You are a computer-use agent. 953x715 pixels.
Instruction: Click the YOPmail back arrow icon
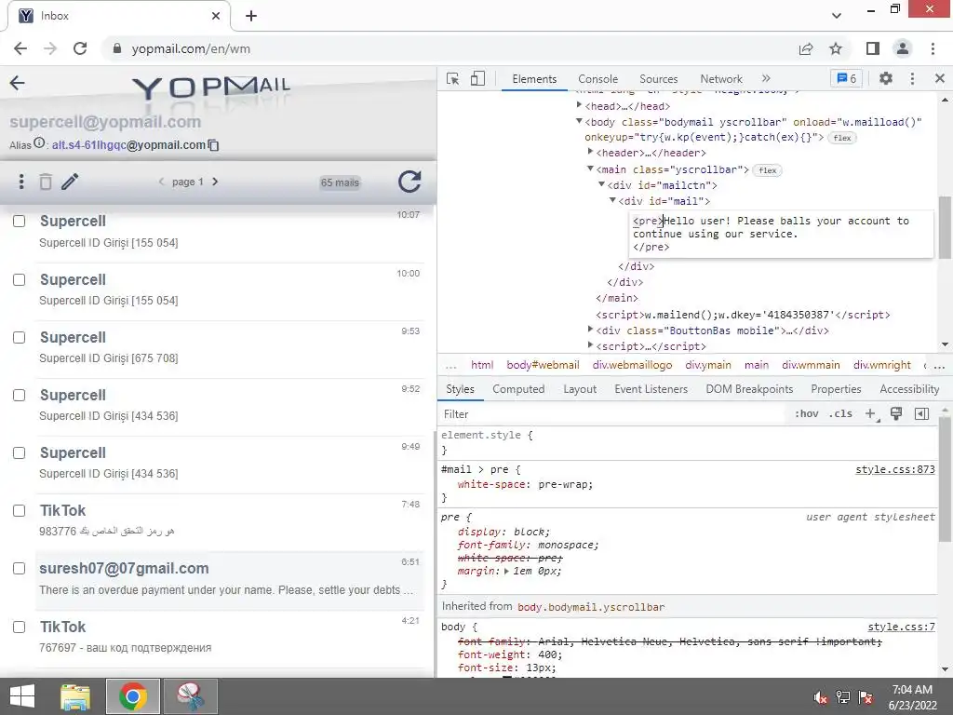[x=17, y=83]
